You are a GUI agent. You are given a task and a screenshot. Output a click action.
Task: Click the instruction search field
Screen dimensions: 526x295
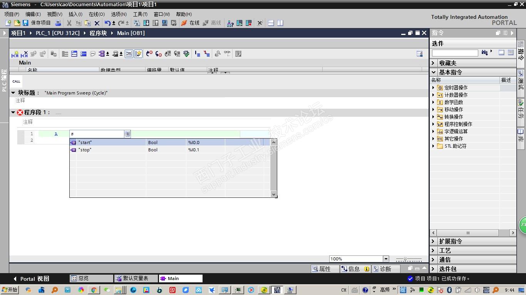(455, 53)
